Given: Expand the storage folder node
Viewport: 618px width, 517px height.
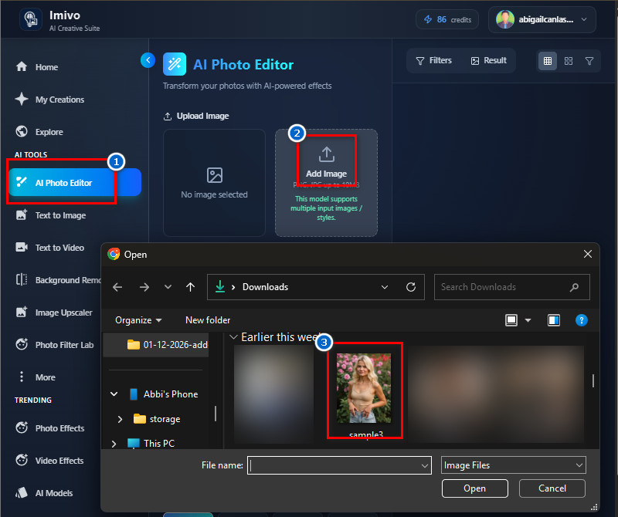Looking at the screenshot, I should [120, 419].
